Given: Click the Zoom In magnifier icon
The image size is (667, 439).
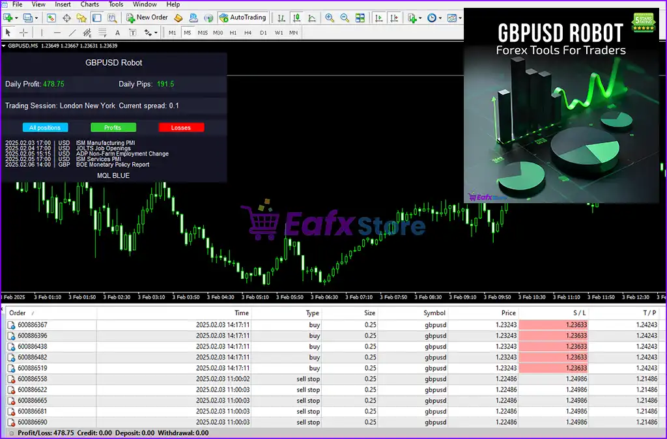Looking at the screenshot, I should [330, 18].
